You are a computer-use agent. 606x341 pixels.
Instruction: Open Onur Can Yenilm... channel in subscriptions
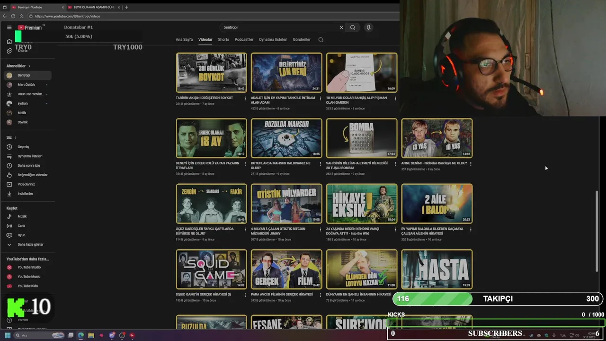(28, 94)
